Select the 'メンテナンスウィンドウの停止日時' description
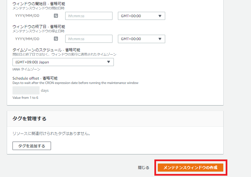The width and height of the screenshot is (251, 177). click(39, 31)
